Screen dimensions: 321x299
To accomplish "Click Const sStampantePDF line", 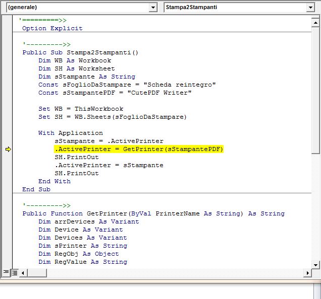I will 115,93.
